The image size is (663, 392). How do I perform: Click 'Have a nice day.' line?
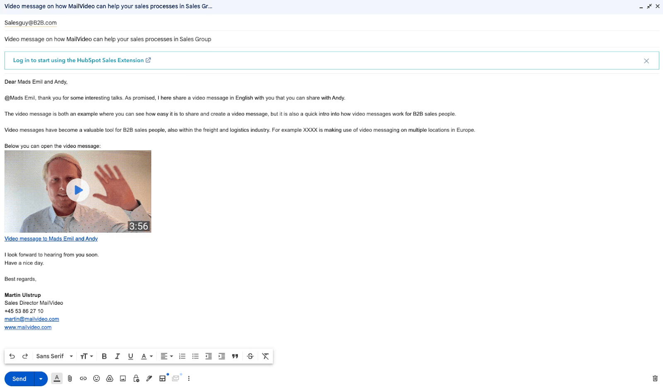click(24, 263)
